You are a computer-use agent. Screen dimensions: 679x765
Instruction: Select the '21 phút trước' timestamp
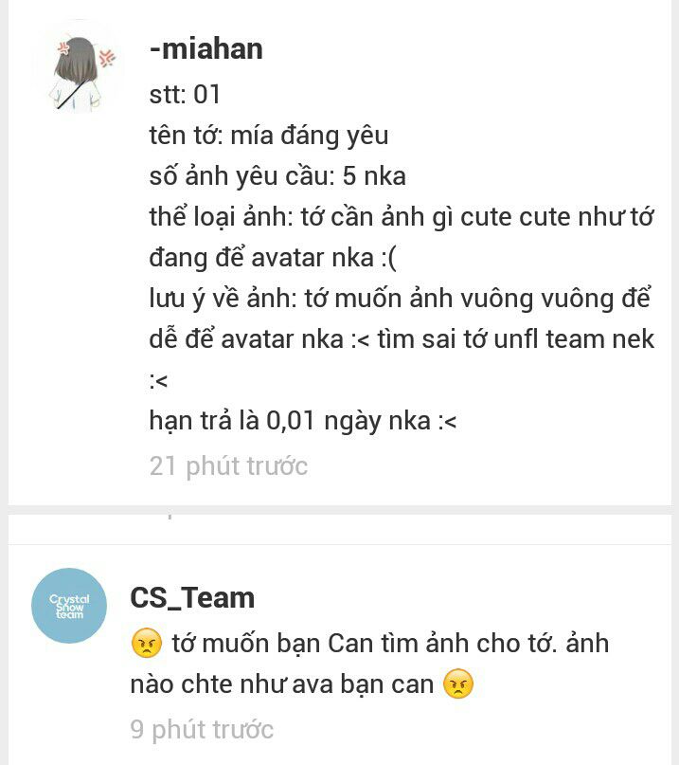(228, 466)
